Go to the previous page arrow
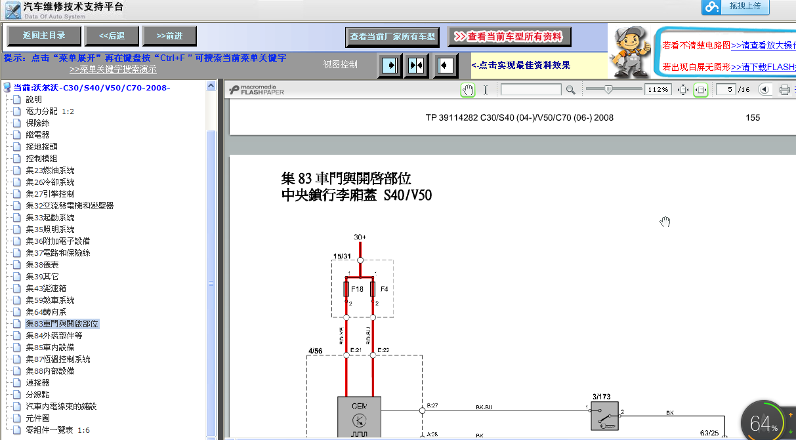The image size is (796, 440). click(x=765, y=90)
